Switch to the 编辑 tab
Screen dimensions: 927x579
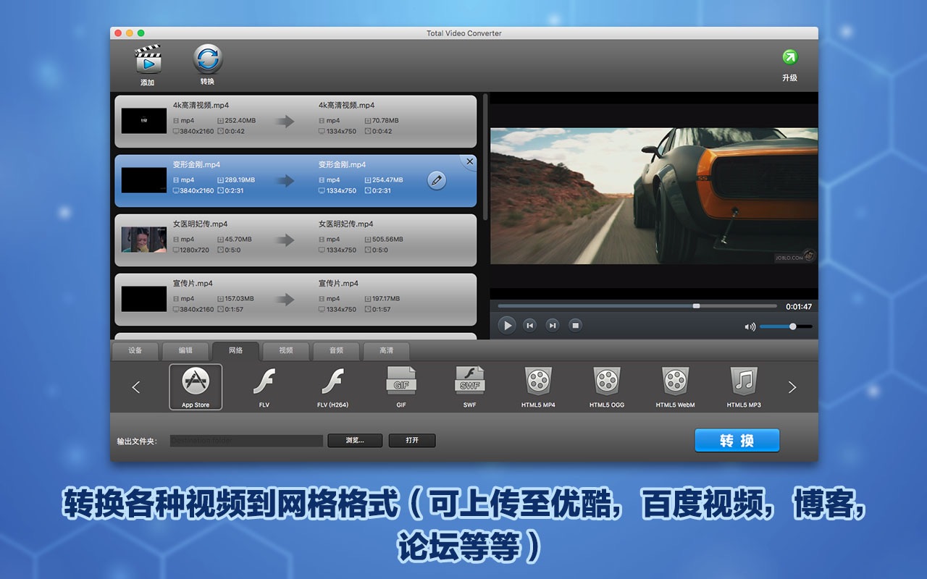[186, 351]
